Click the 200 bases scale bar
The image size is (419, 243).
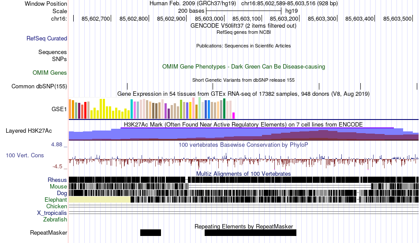tap(244, 11)
